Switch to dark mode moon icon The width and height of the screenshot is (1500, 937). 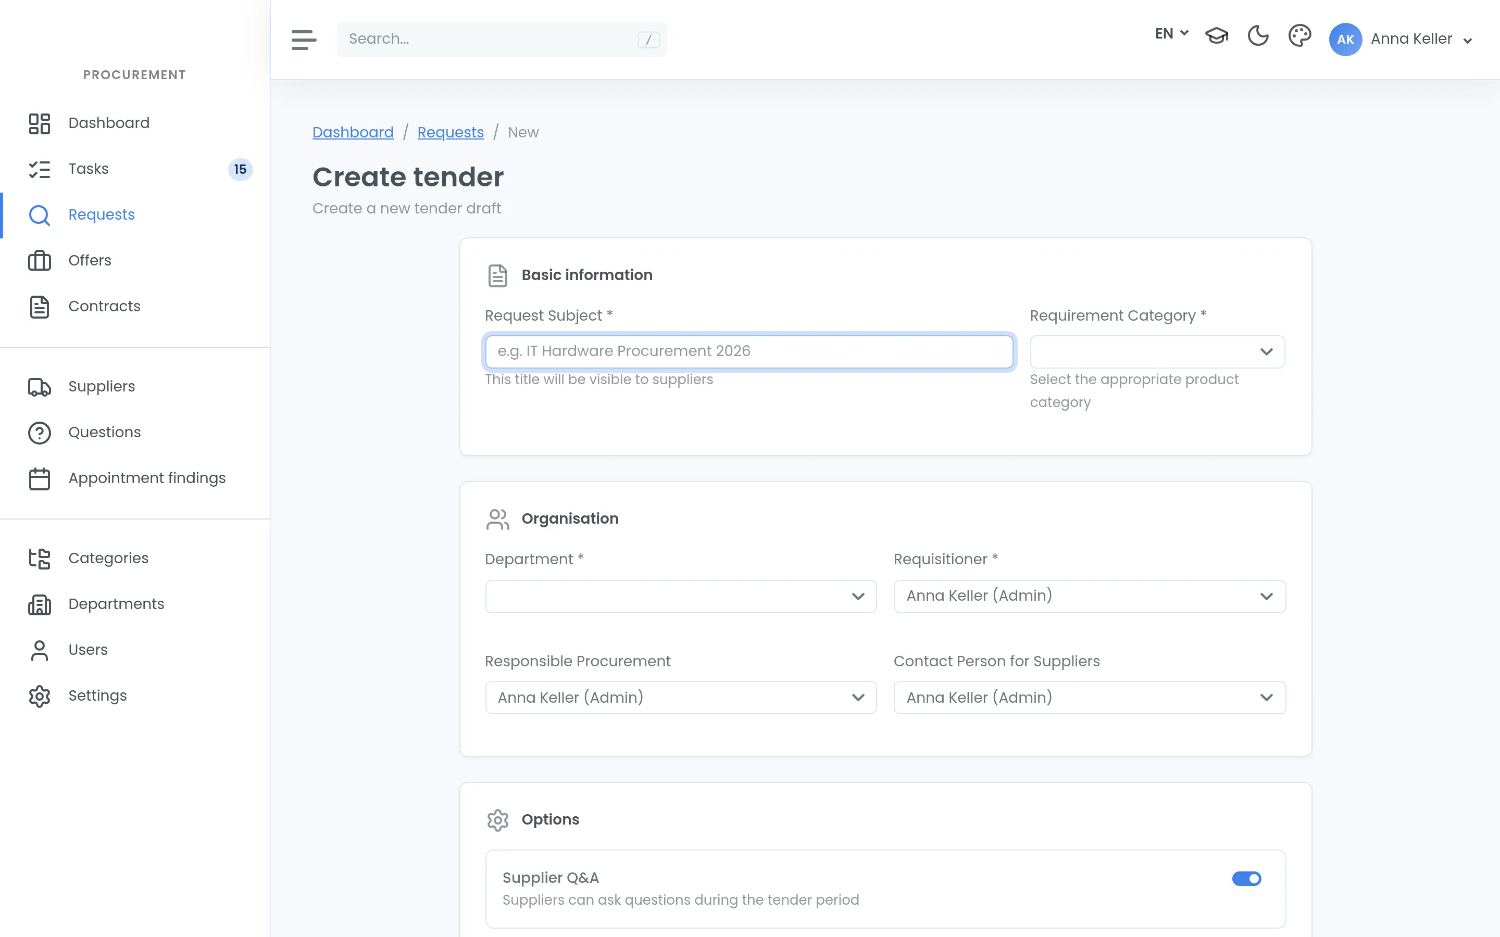1258,36
